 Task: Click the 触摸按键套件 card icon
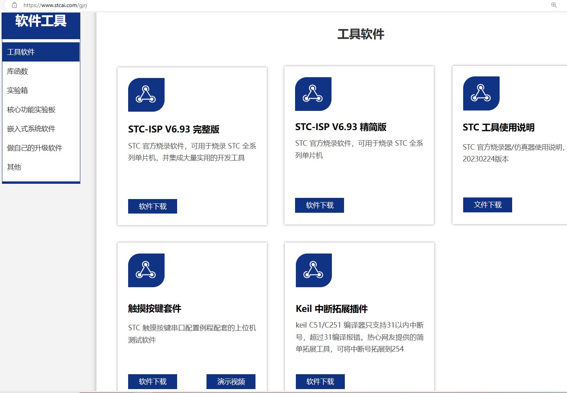click(x=146, y=270)
